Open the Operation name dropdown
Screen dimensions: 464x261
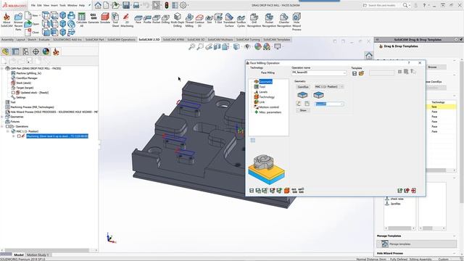pos(344,72)
